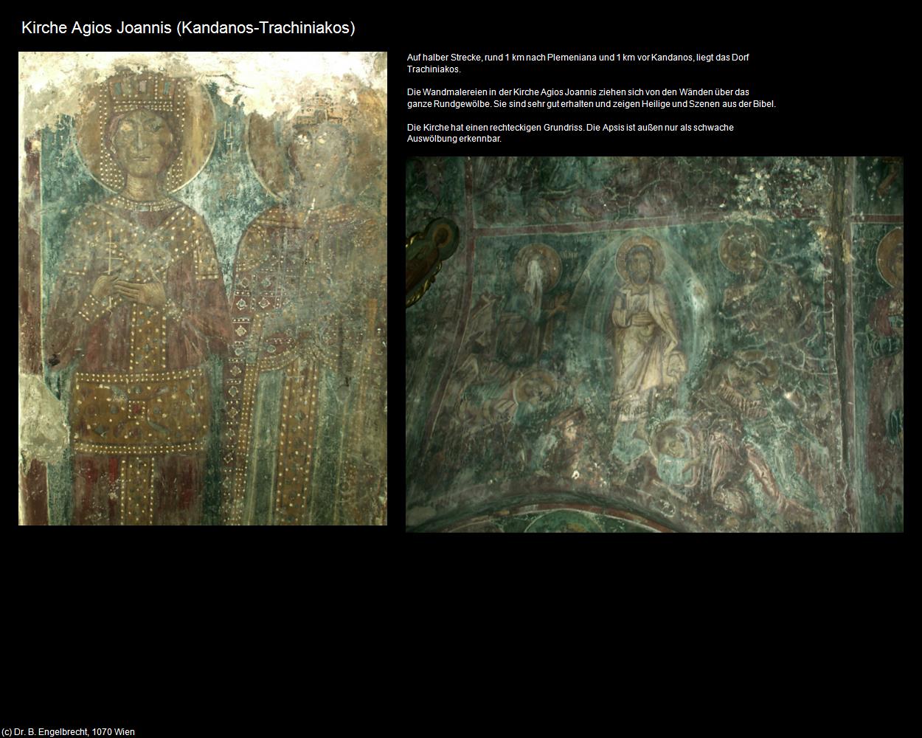Screen dimensions: 922x738
Task: Click the copyright notice '(c) Dr. B. Engelbrecht, 1070 Wien'
Action: (69, 732)
